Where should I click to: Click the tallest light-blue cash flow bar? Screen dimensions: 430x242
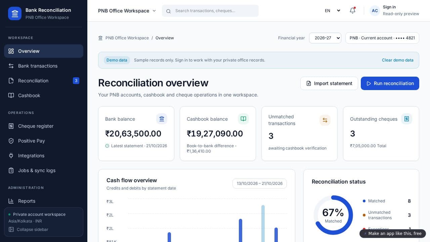point(263,224)
